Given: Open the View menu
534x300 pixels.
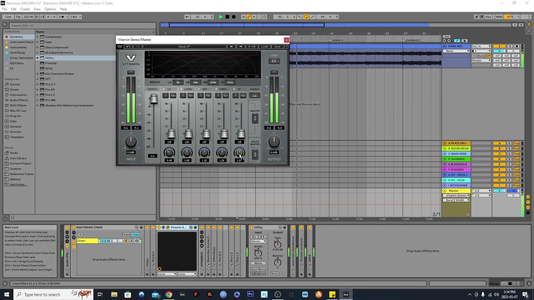Looking at the screenshot, I should pyautogui.click(x=37, y=9).
